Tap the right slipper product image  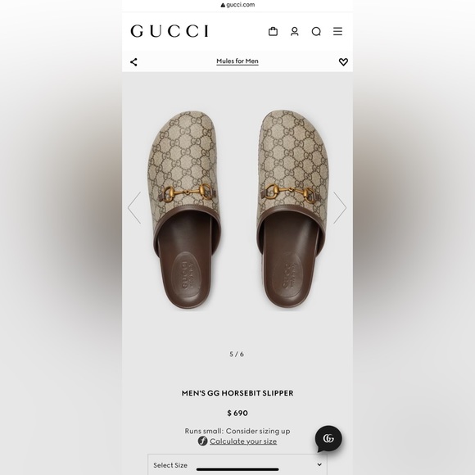click(x=292, y=209)
